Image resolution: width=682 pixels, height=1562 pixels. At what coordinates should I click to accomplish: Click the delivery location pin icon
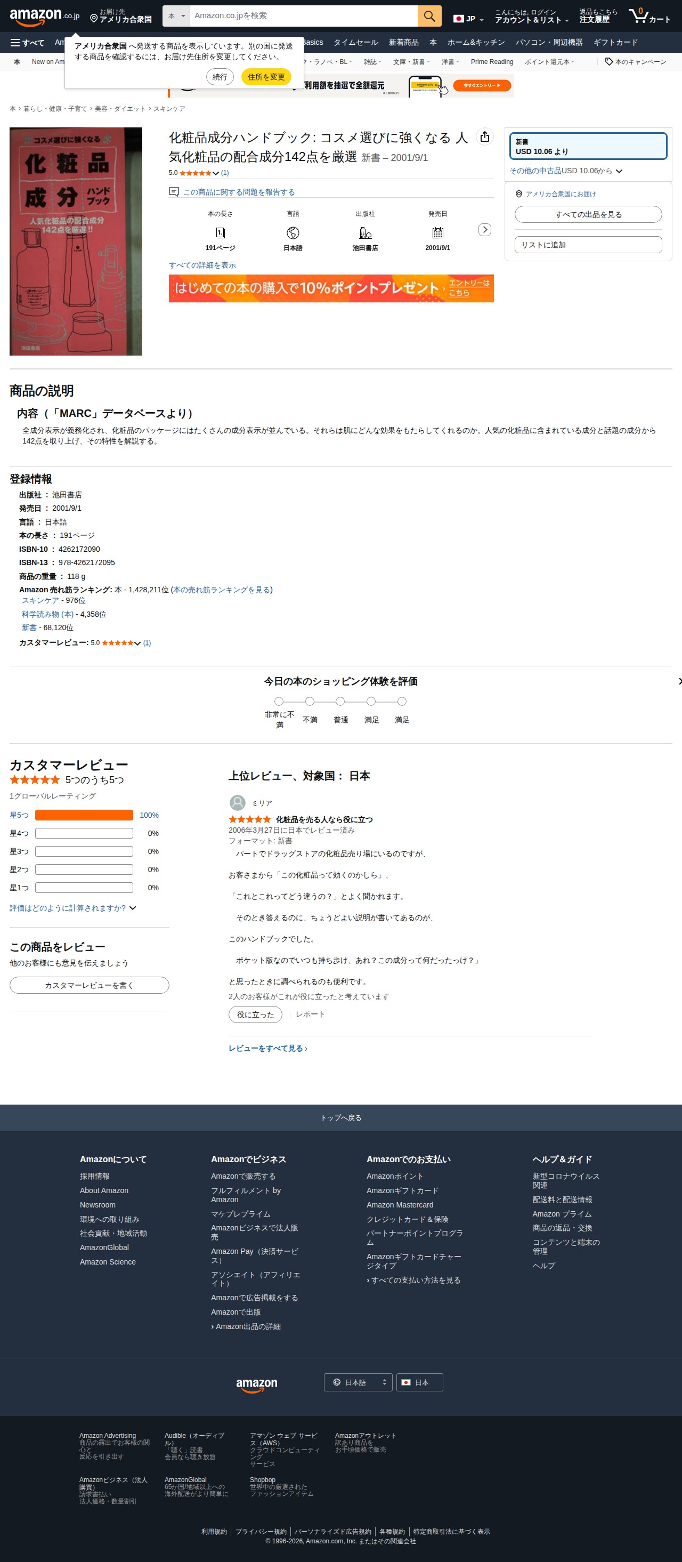click(x=94, y=19)
